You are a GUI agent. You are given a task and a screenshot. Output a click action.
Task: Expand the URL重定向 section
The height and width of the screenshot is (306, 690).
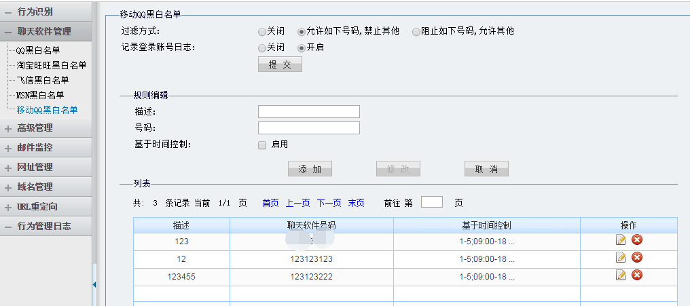pos(46,207)
